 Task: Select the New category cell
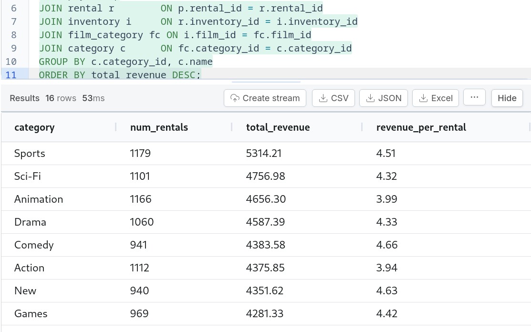(25, 290)
